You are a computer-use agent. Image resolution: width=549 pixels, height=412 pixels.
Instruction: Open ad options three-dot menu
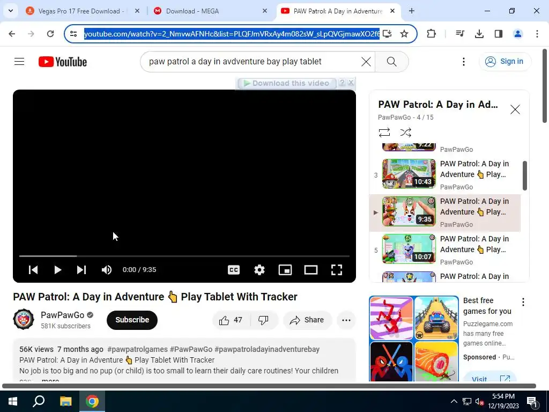click(x=523, y=302)
